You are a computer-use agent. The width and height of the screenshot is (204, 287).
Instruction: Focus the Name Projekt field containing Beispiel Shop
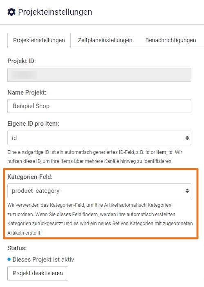pyautogui.click(x=99, y=106)
